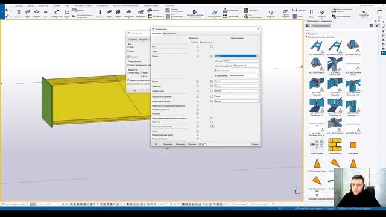Select the steel Beam tool in ribbon
386x217 pixels.
[28, 13]
